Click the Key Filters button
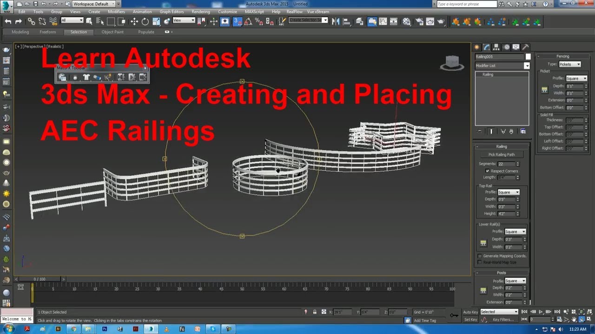The image size is (595, 334). [503, 320]
